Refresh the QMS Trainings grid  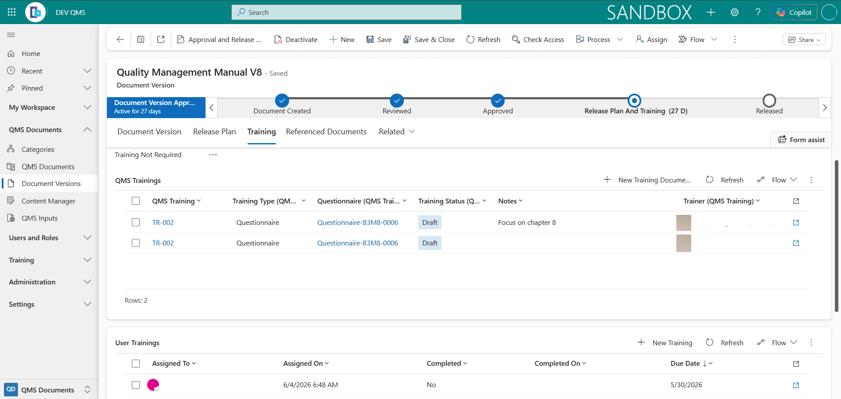(x=725, y=180)
